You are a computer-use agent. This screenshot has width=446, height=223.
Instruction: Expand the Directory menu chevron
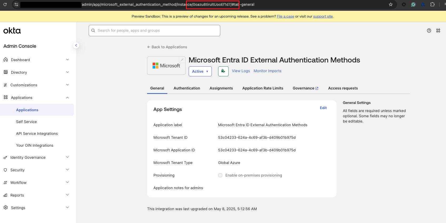click(67, 72)
